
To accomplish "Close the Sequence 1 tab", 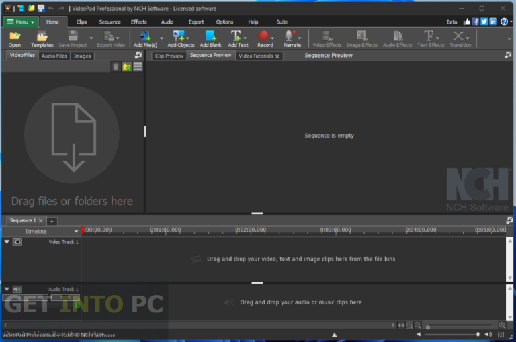I will 41,220.
